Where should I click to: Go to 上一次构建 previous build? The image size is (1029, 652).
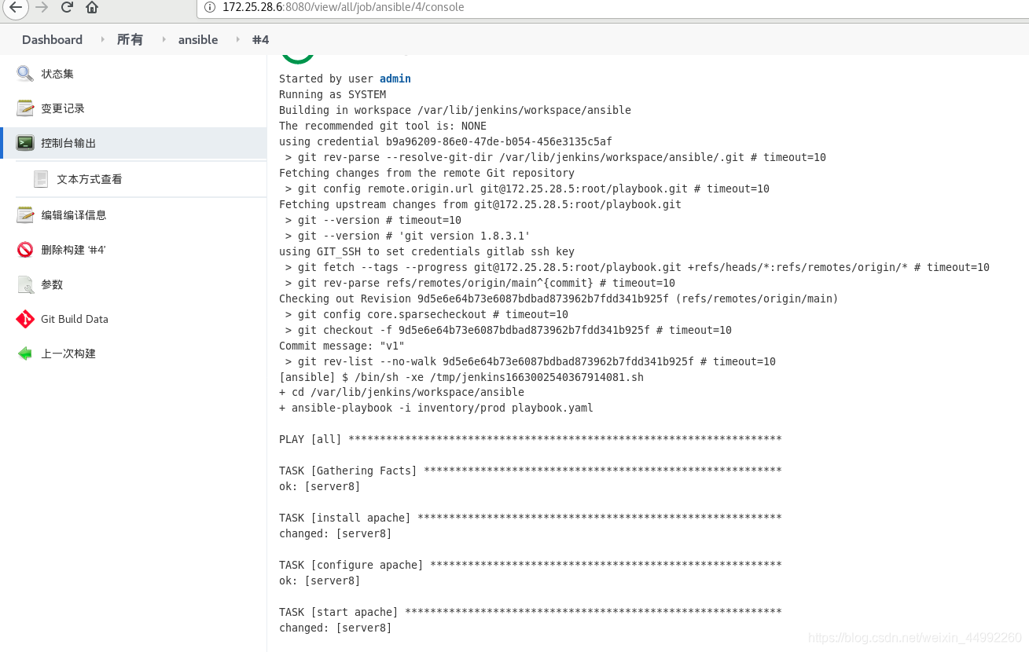click(x=68, y=353)
